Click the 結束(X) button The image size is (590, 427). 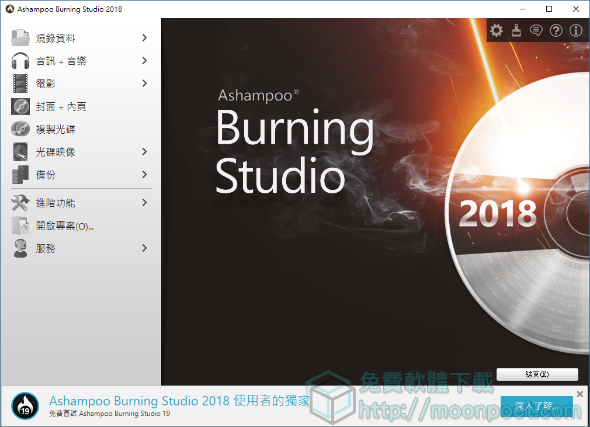pyautogui.click(x=537, y=374)
